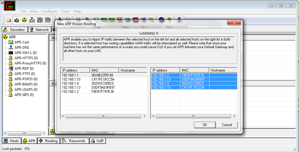This screenshot has height=152, width=299.
Task: Sort right list by IP address column
Action: point(165,70)
